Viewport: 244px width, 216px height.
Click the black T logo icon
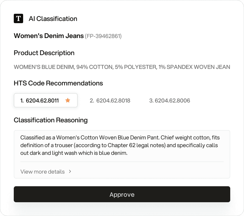18,18
